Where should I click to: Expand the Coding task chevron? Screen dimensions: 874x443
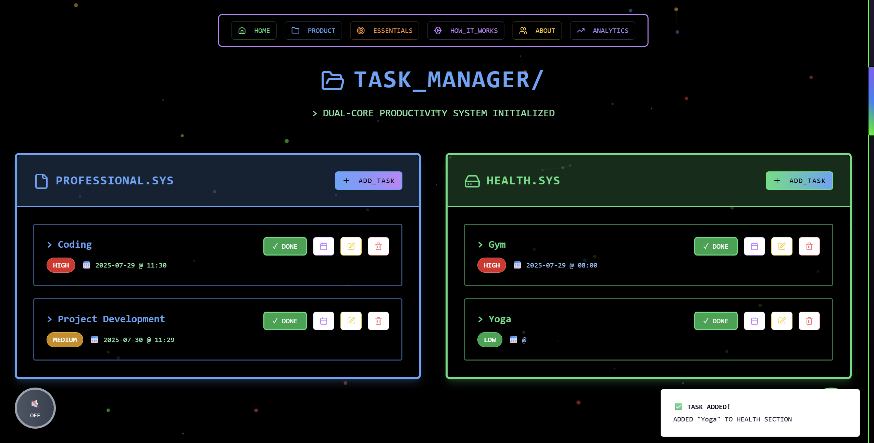pos(50,245)
